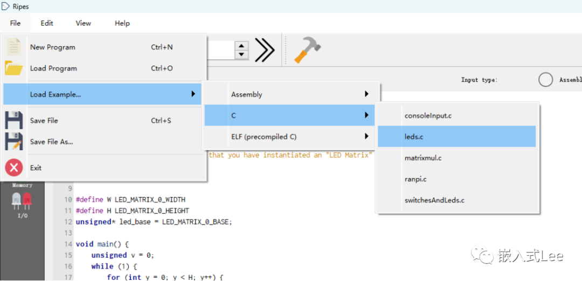Click the New Program document icon
This screenshot has height=281, width=582.
tap(14, 47)
